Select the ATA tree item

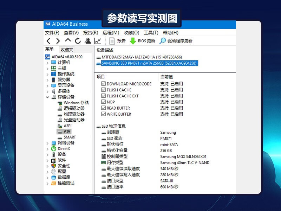tap(67, 132)
